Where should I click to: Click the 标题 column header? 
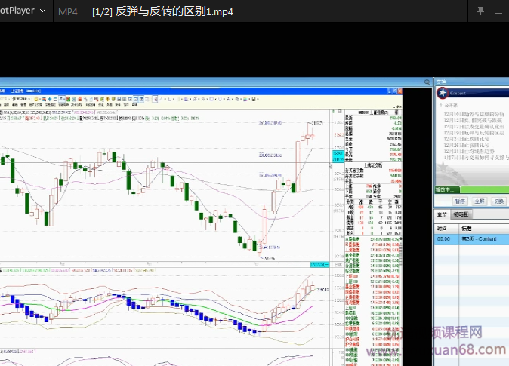click(x=466, y=227)
